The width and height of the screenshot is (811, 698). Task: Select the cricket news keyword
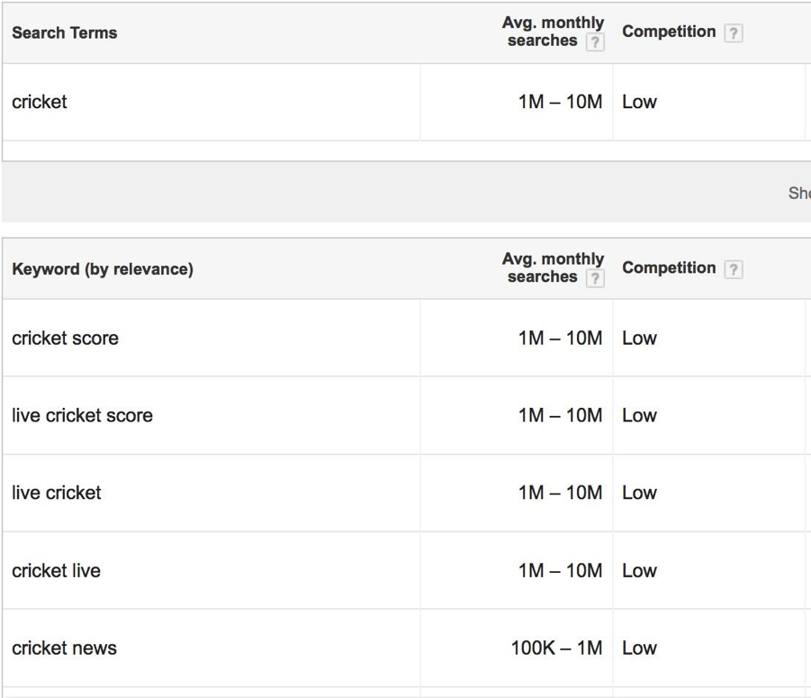pyautogui.click(x=64, y=648)
